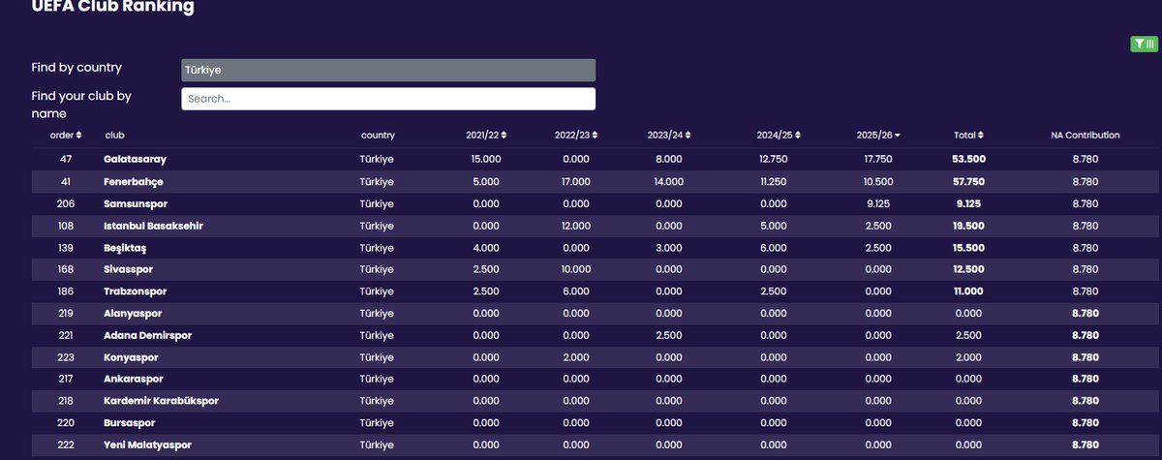
Task: Select the Adana Demirspor club name
Action: tap(148, 335)
